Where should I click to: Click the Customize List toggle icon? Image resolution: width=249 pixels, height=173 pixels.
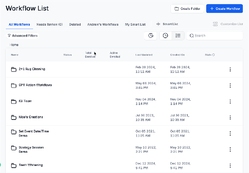click(215, 24)
